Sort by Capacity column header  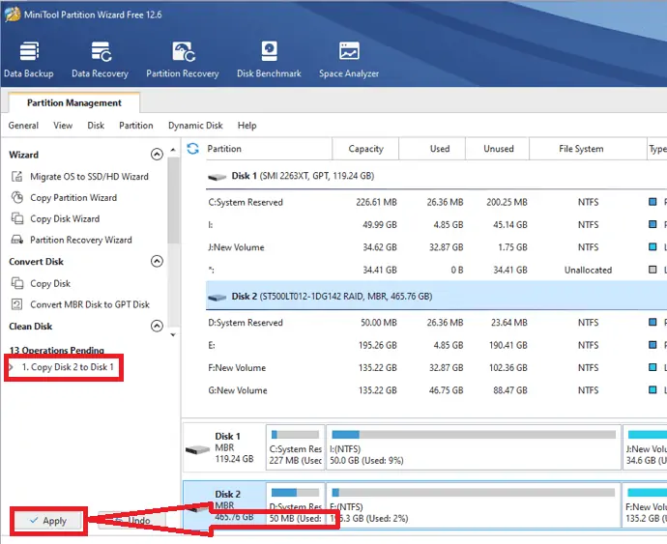click(365, 149)
